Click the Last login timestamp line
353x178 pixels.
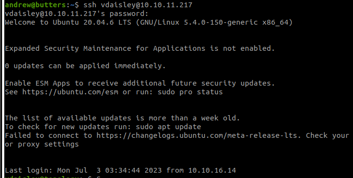click(x=120, y=170)
